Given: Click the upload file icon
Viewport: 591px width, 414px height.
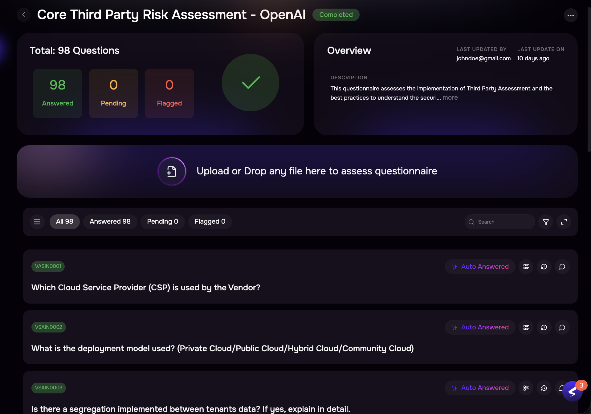Looking at the screenshot, I should pos(172,171).
